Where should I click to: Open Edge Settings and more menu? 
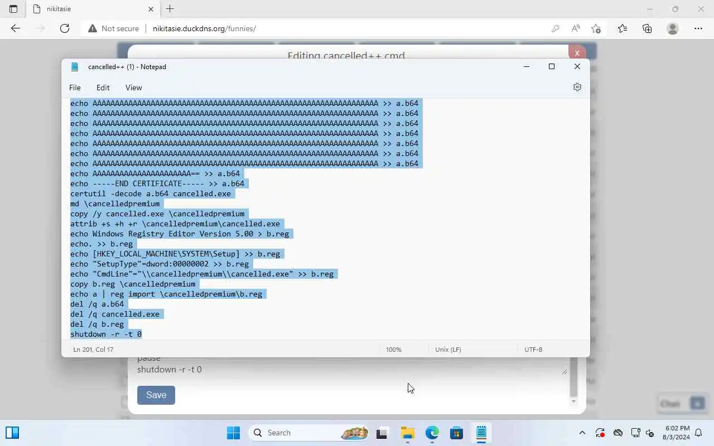698,28
